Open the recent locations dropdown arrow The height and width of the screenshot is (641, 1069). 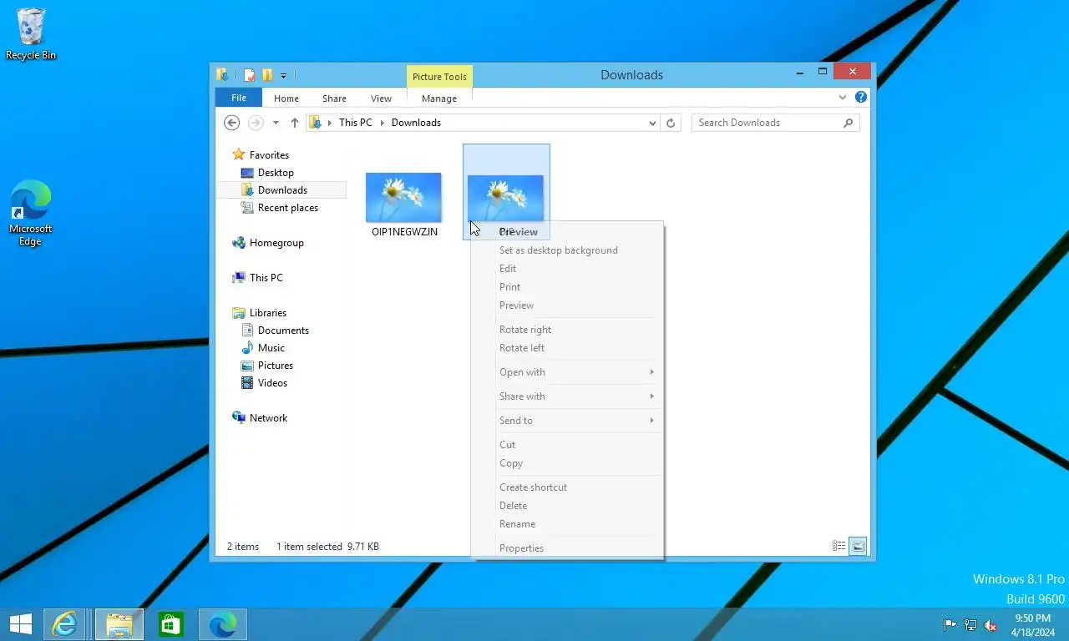(276, 123)
